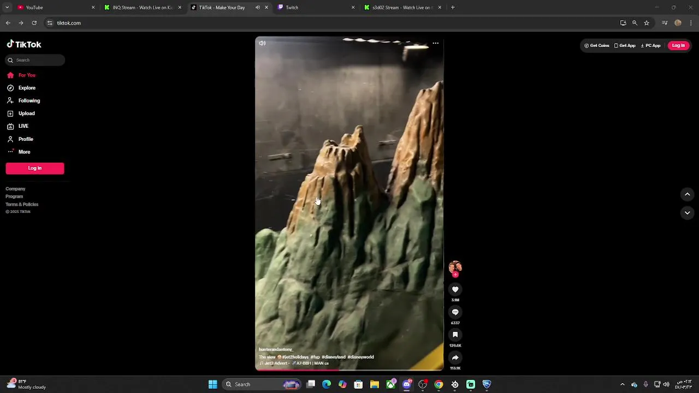Seek in the video progress bar
The height and width of the screenshot is (393, 699).
[x=349, y=370]
